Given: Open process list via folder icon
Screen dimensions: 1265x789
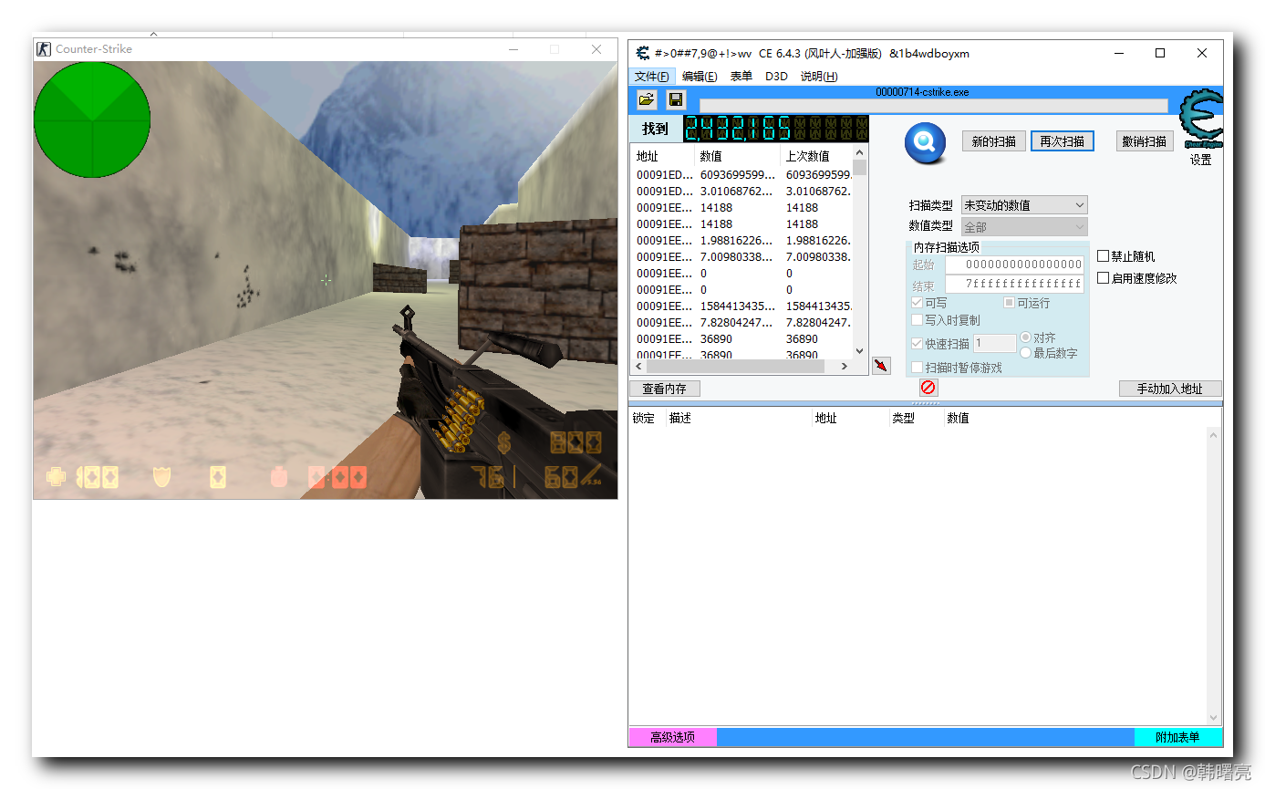Looking at the screenshot, I should tap(647, 99).
